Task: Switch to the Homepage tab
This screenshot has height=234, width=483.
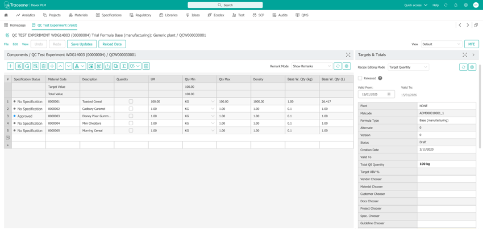Action: [x=15, y=25]
